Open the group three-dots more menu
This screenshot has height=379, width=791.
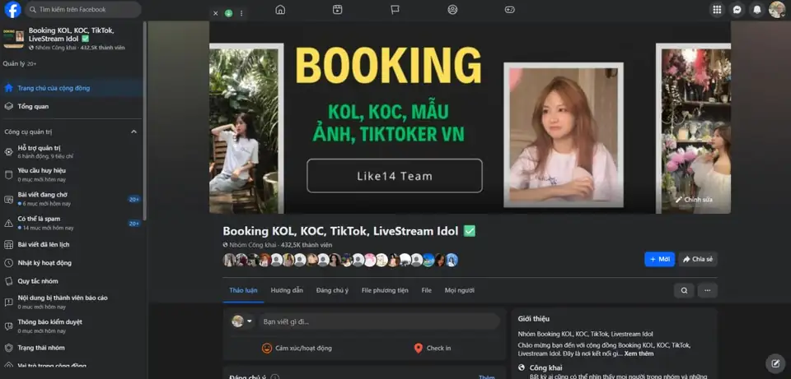point(707,290)
